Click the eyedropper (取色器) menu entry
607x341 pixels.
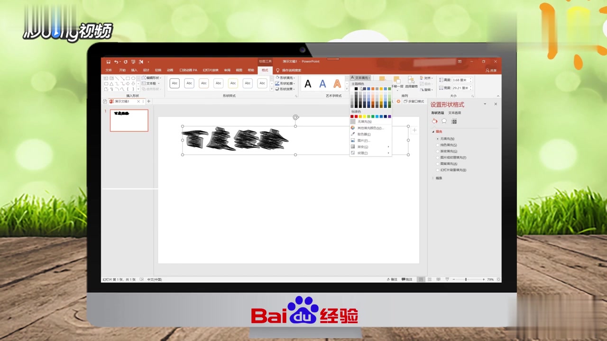(370, 134)
